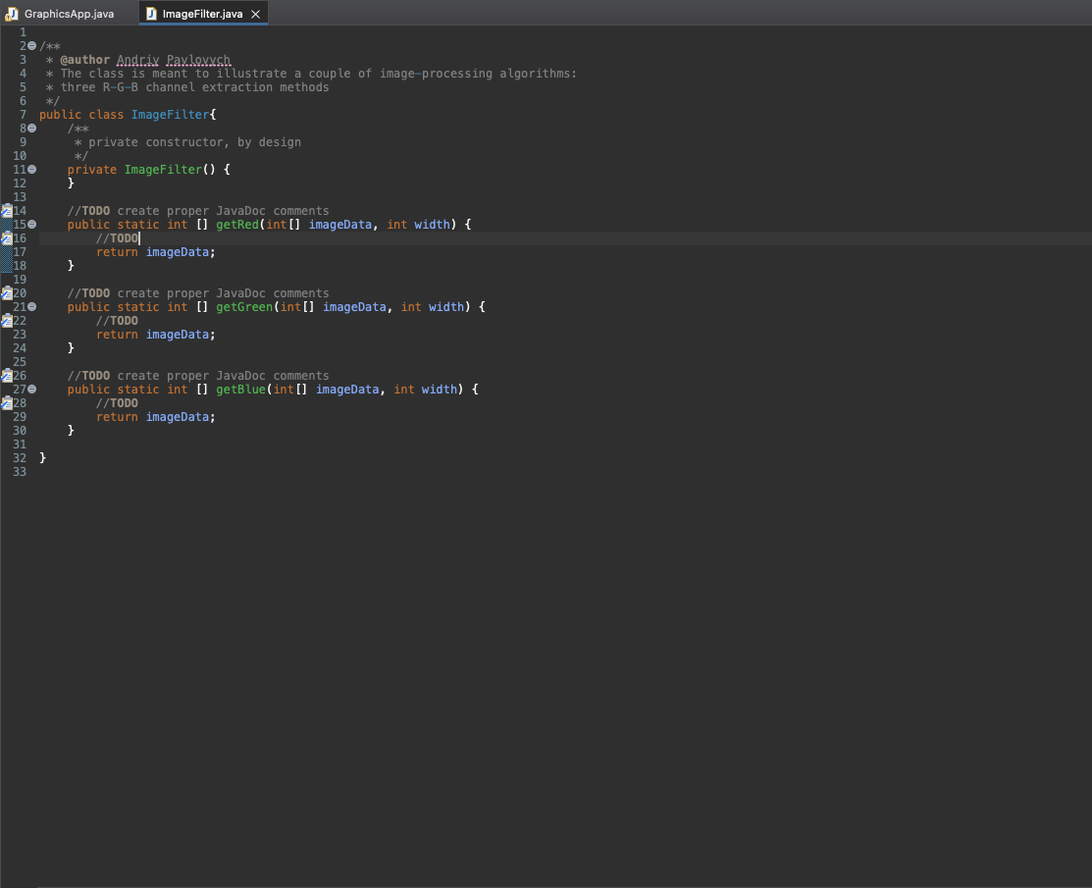The height and width of the screenshot is (888, 1092).
Task: Collapse the getRed method fold on line 15
Action: [32, 224]
